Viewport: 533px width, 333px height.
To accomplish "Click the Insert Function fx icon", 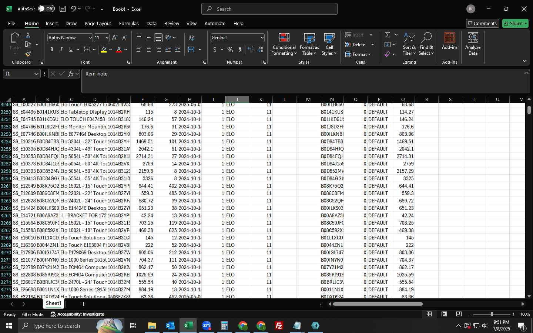I will [x=71, y=74].
